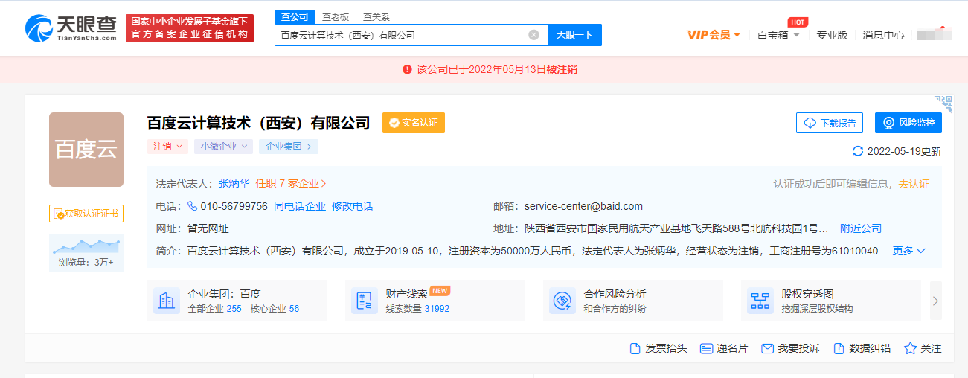
Task: Click the 被注销 highlighted text
Action: coord(562,69)
